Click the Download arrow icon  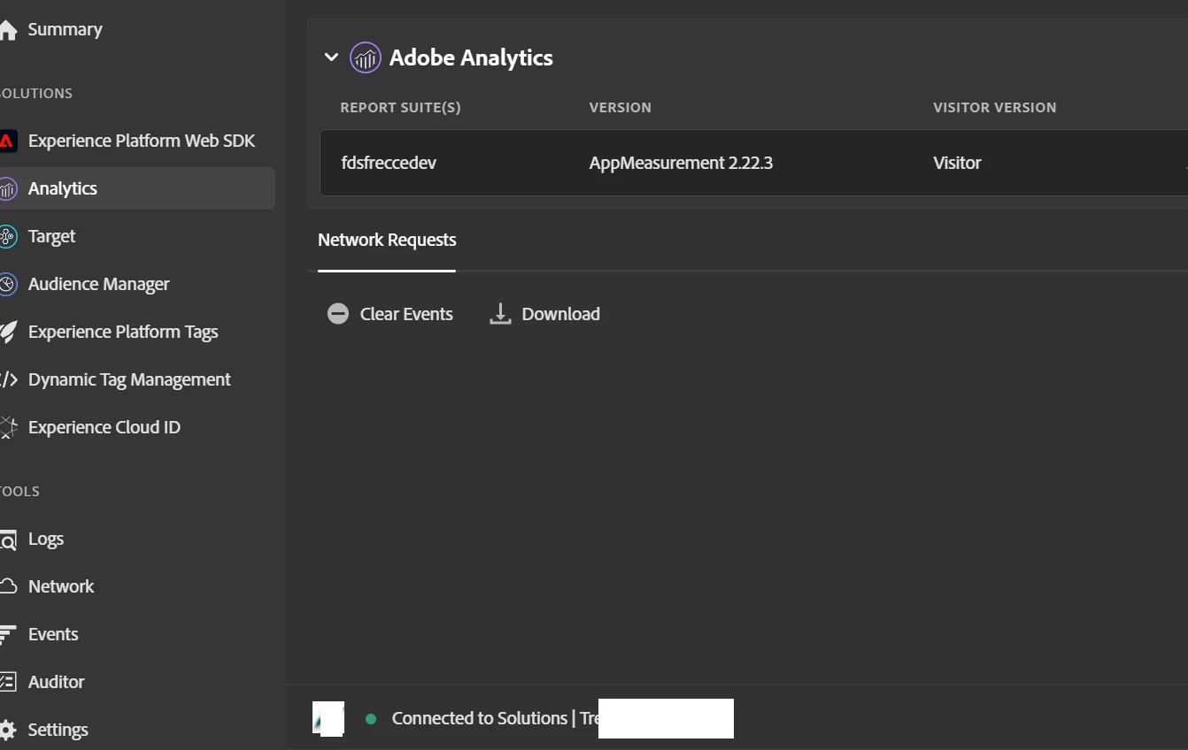click(500, 314)
